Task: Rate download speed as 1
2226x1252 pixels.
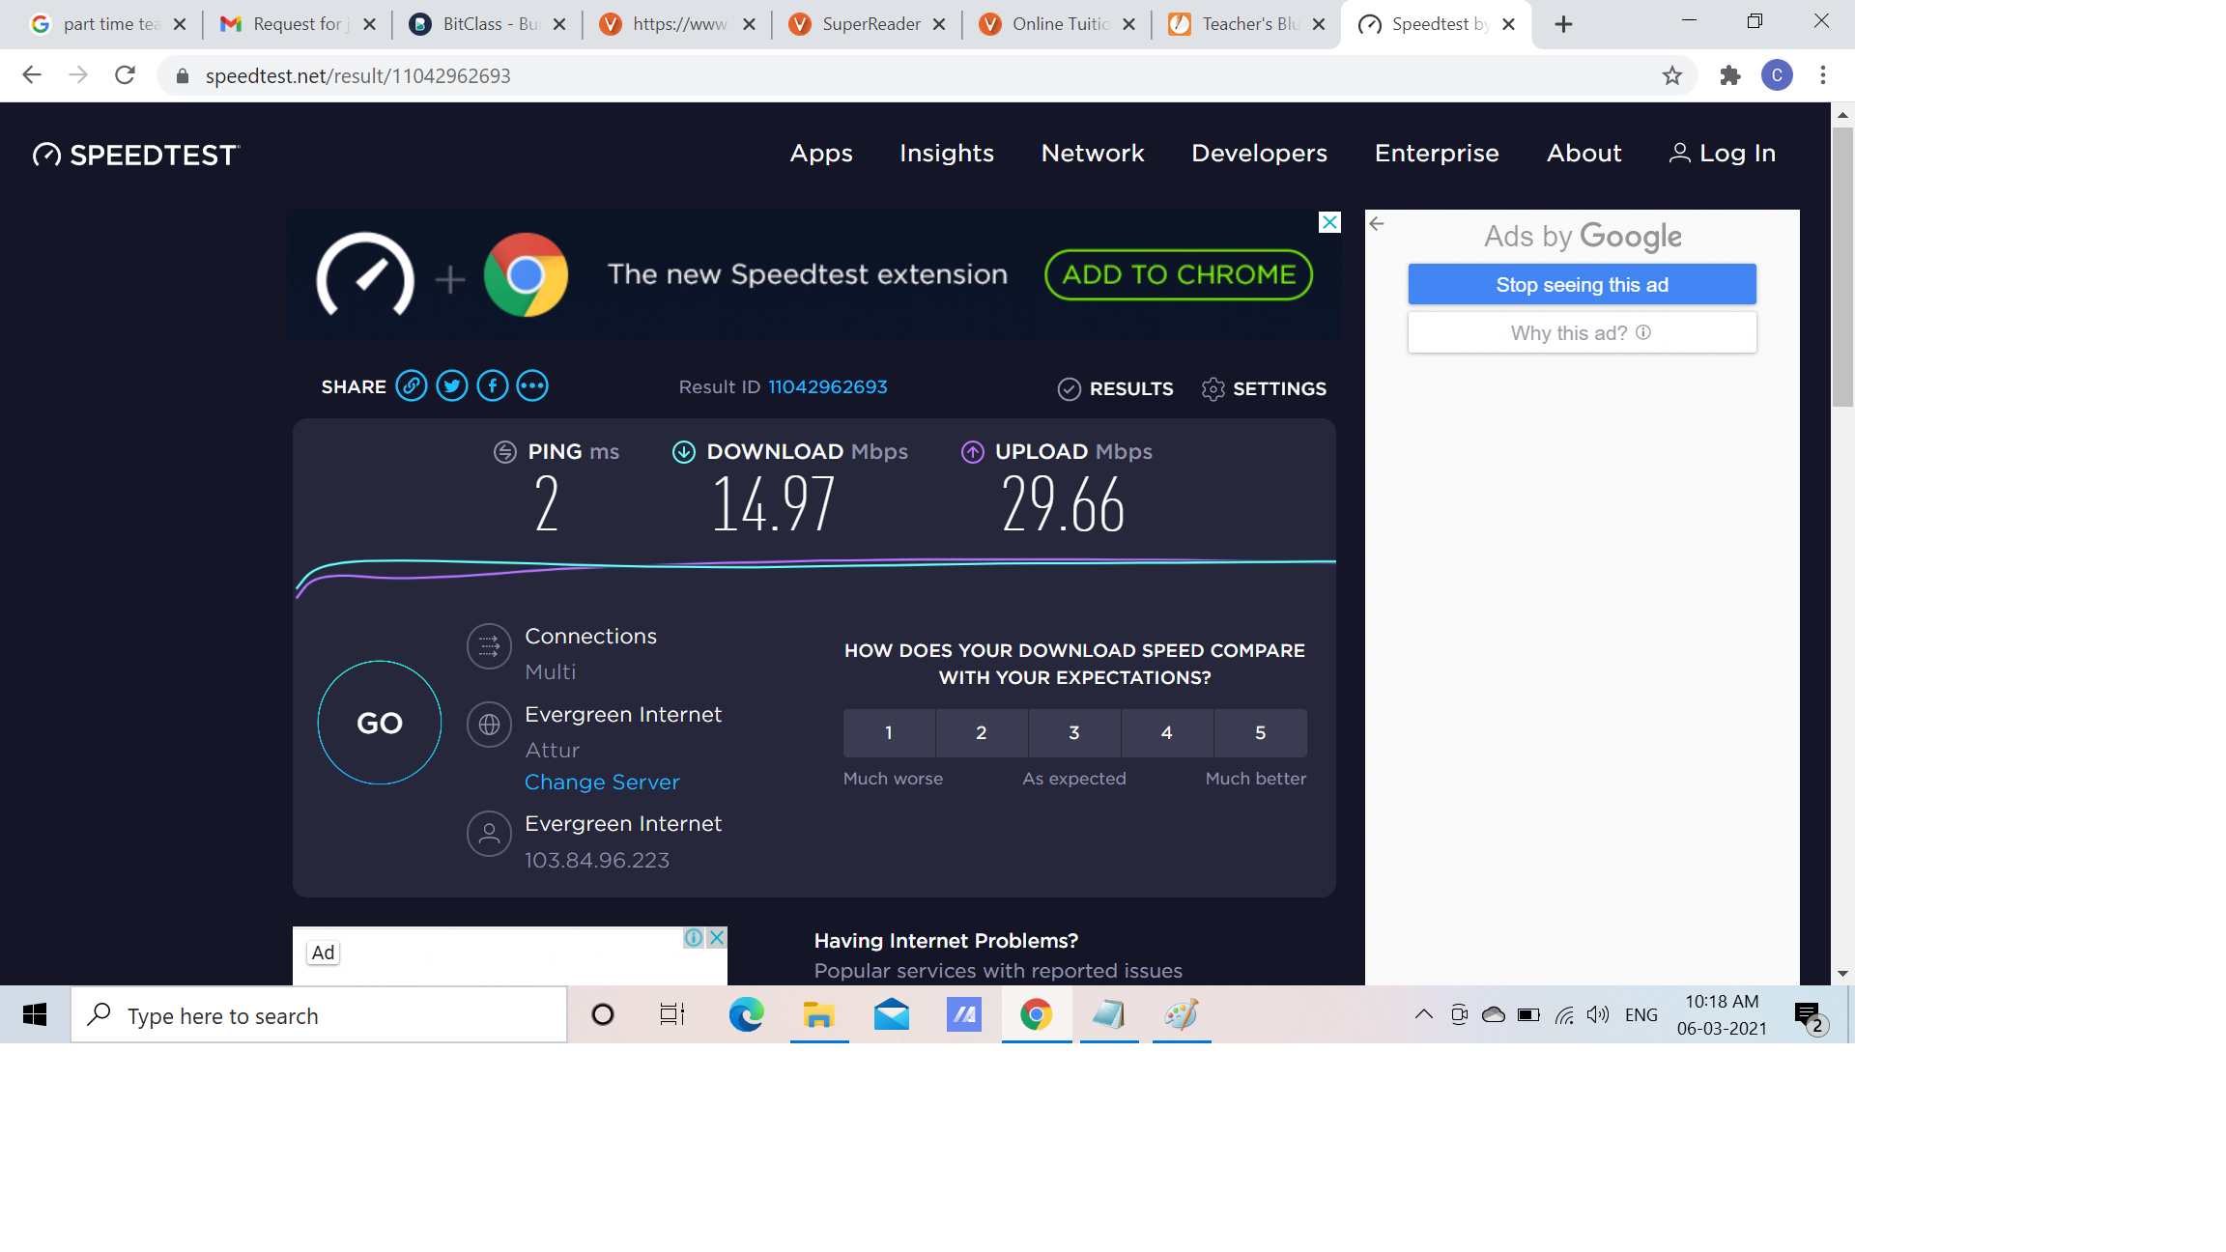Action: (889, 733)
